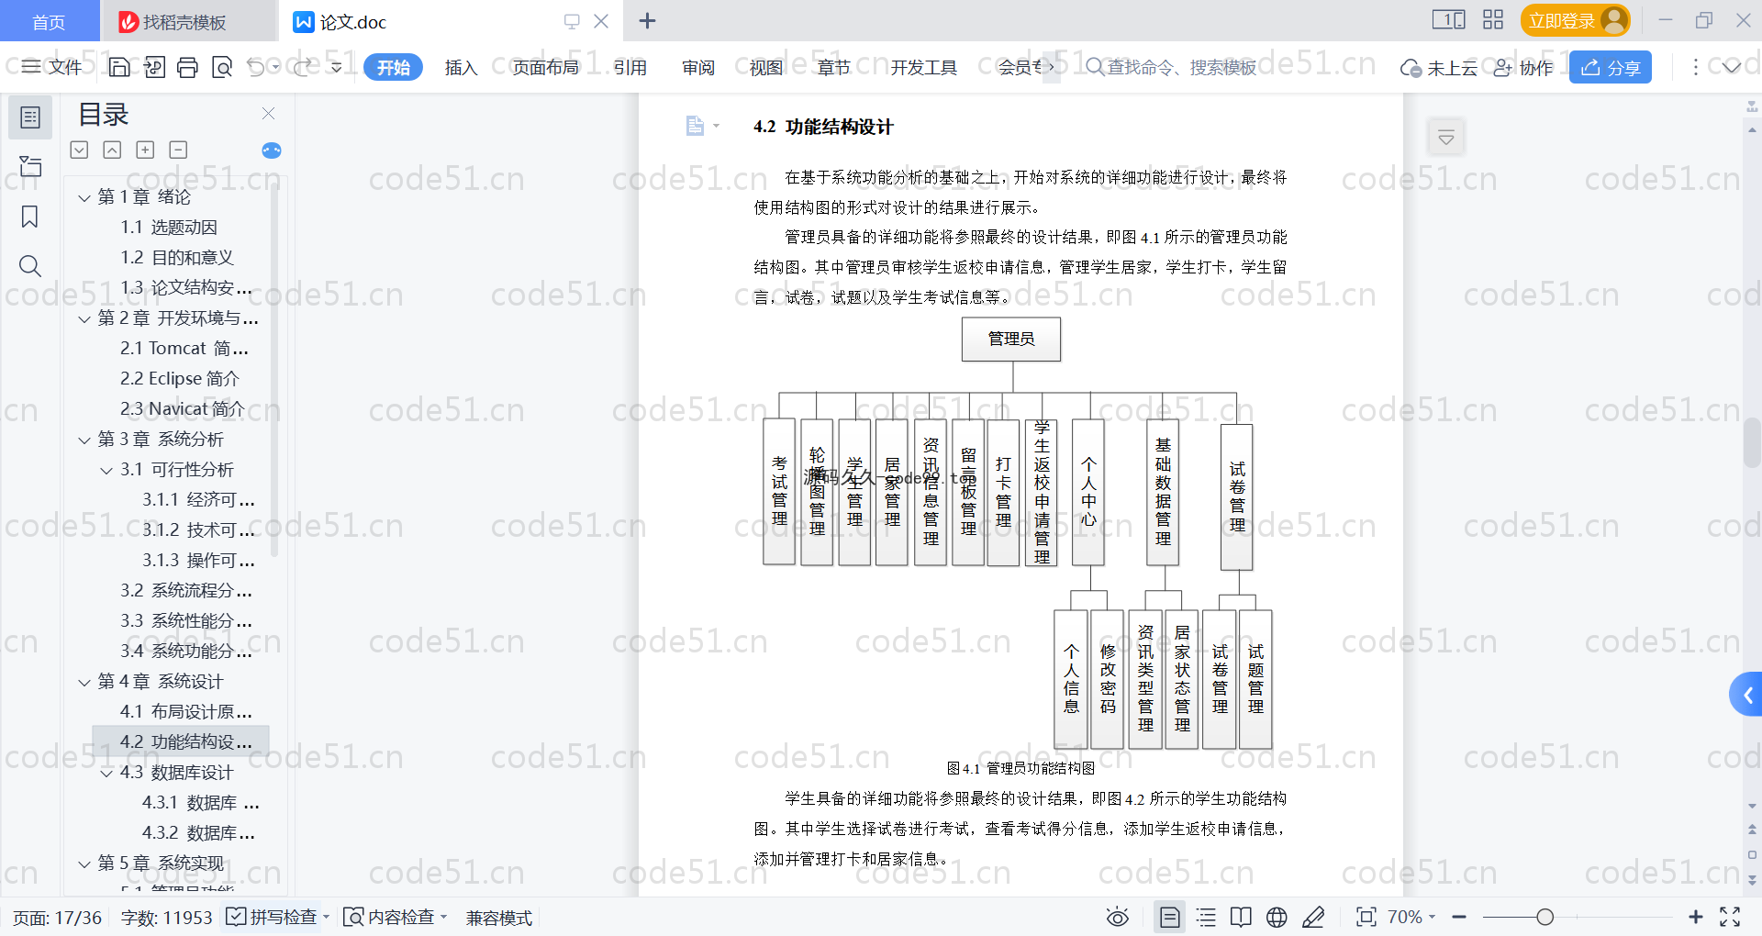Screen dimensions: 1762x936
Task: Adjust the zoom slider handle
Action: coord(1545,917)
